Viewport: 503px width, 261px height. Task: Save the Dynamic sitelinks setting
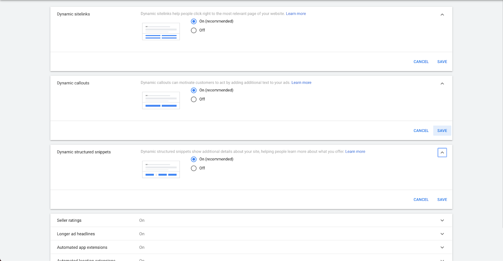442,62
